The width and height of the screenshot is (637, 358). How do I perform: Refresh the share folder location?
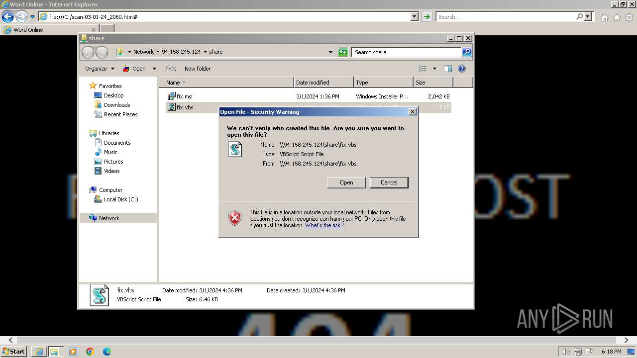343,52
